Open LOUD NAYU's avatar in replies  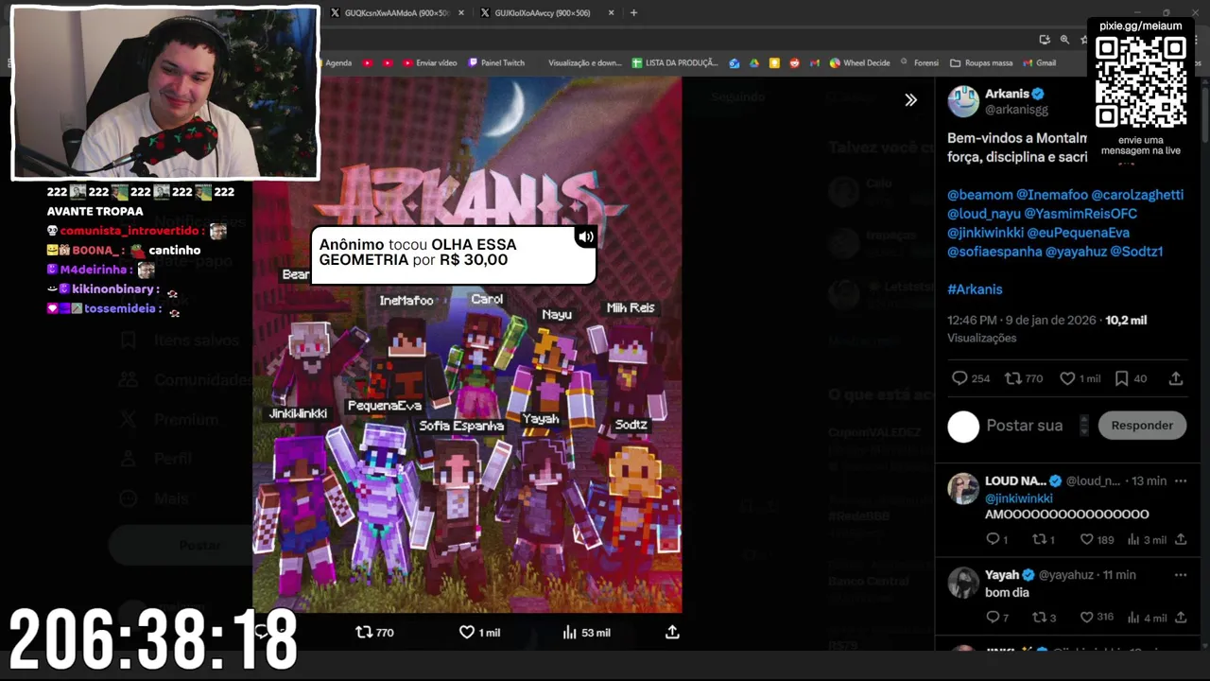963,489
